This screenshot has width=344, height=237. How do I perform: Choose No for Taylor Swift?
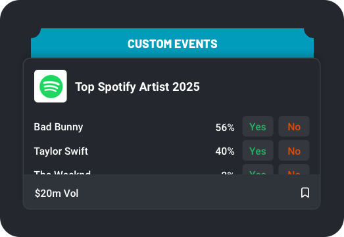(x=294, y=151)
